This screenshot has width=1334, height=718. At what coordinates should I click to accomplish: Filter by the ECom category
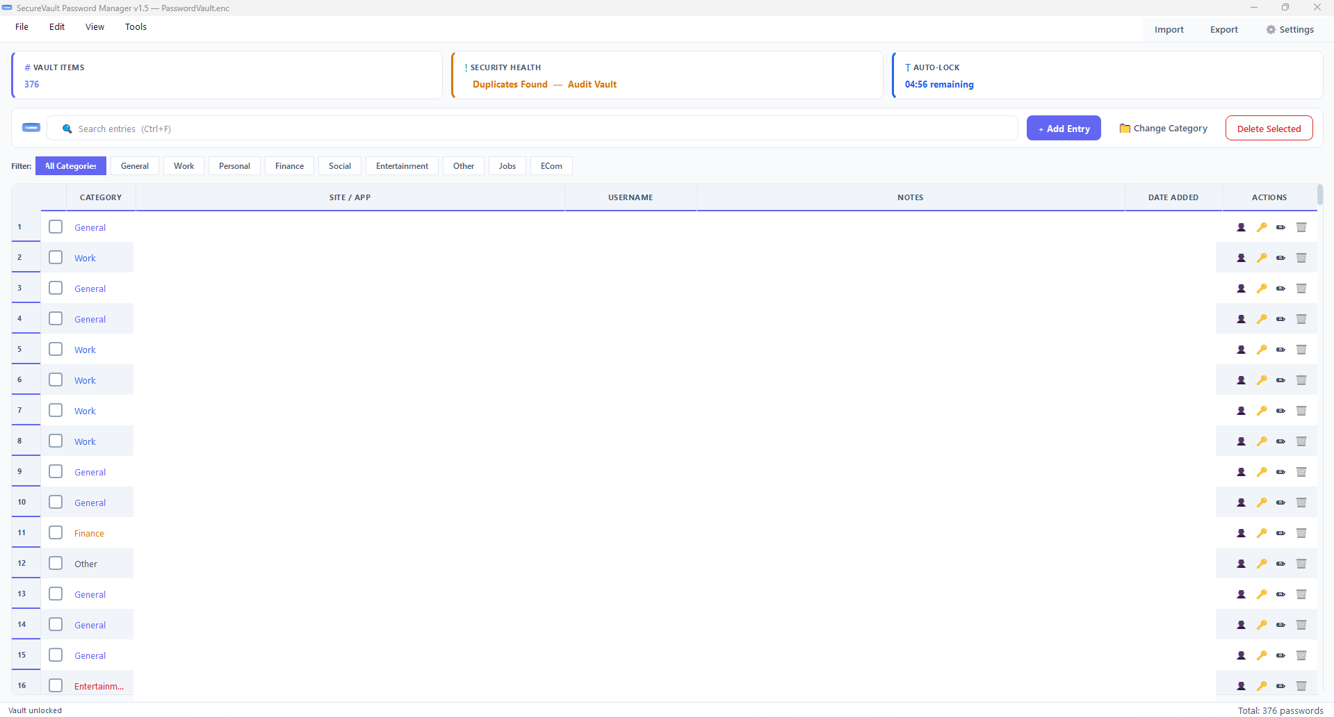pyautogui.click(x=551, y=166)
